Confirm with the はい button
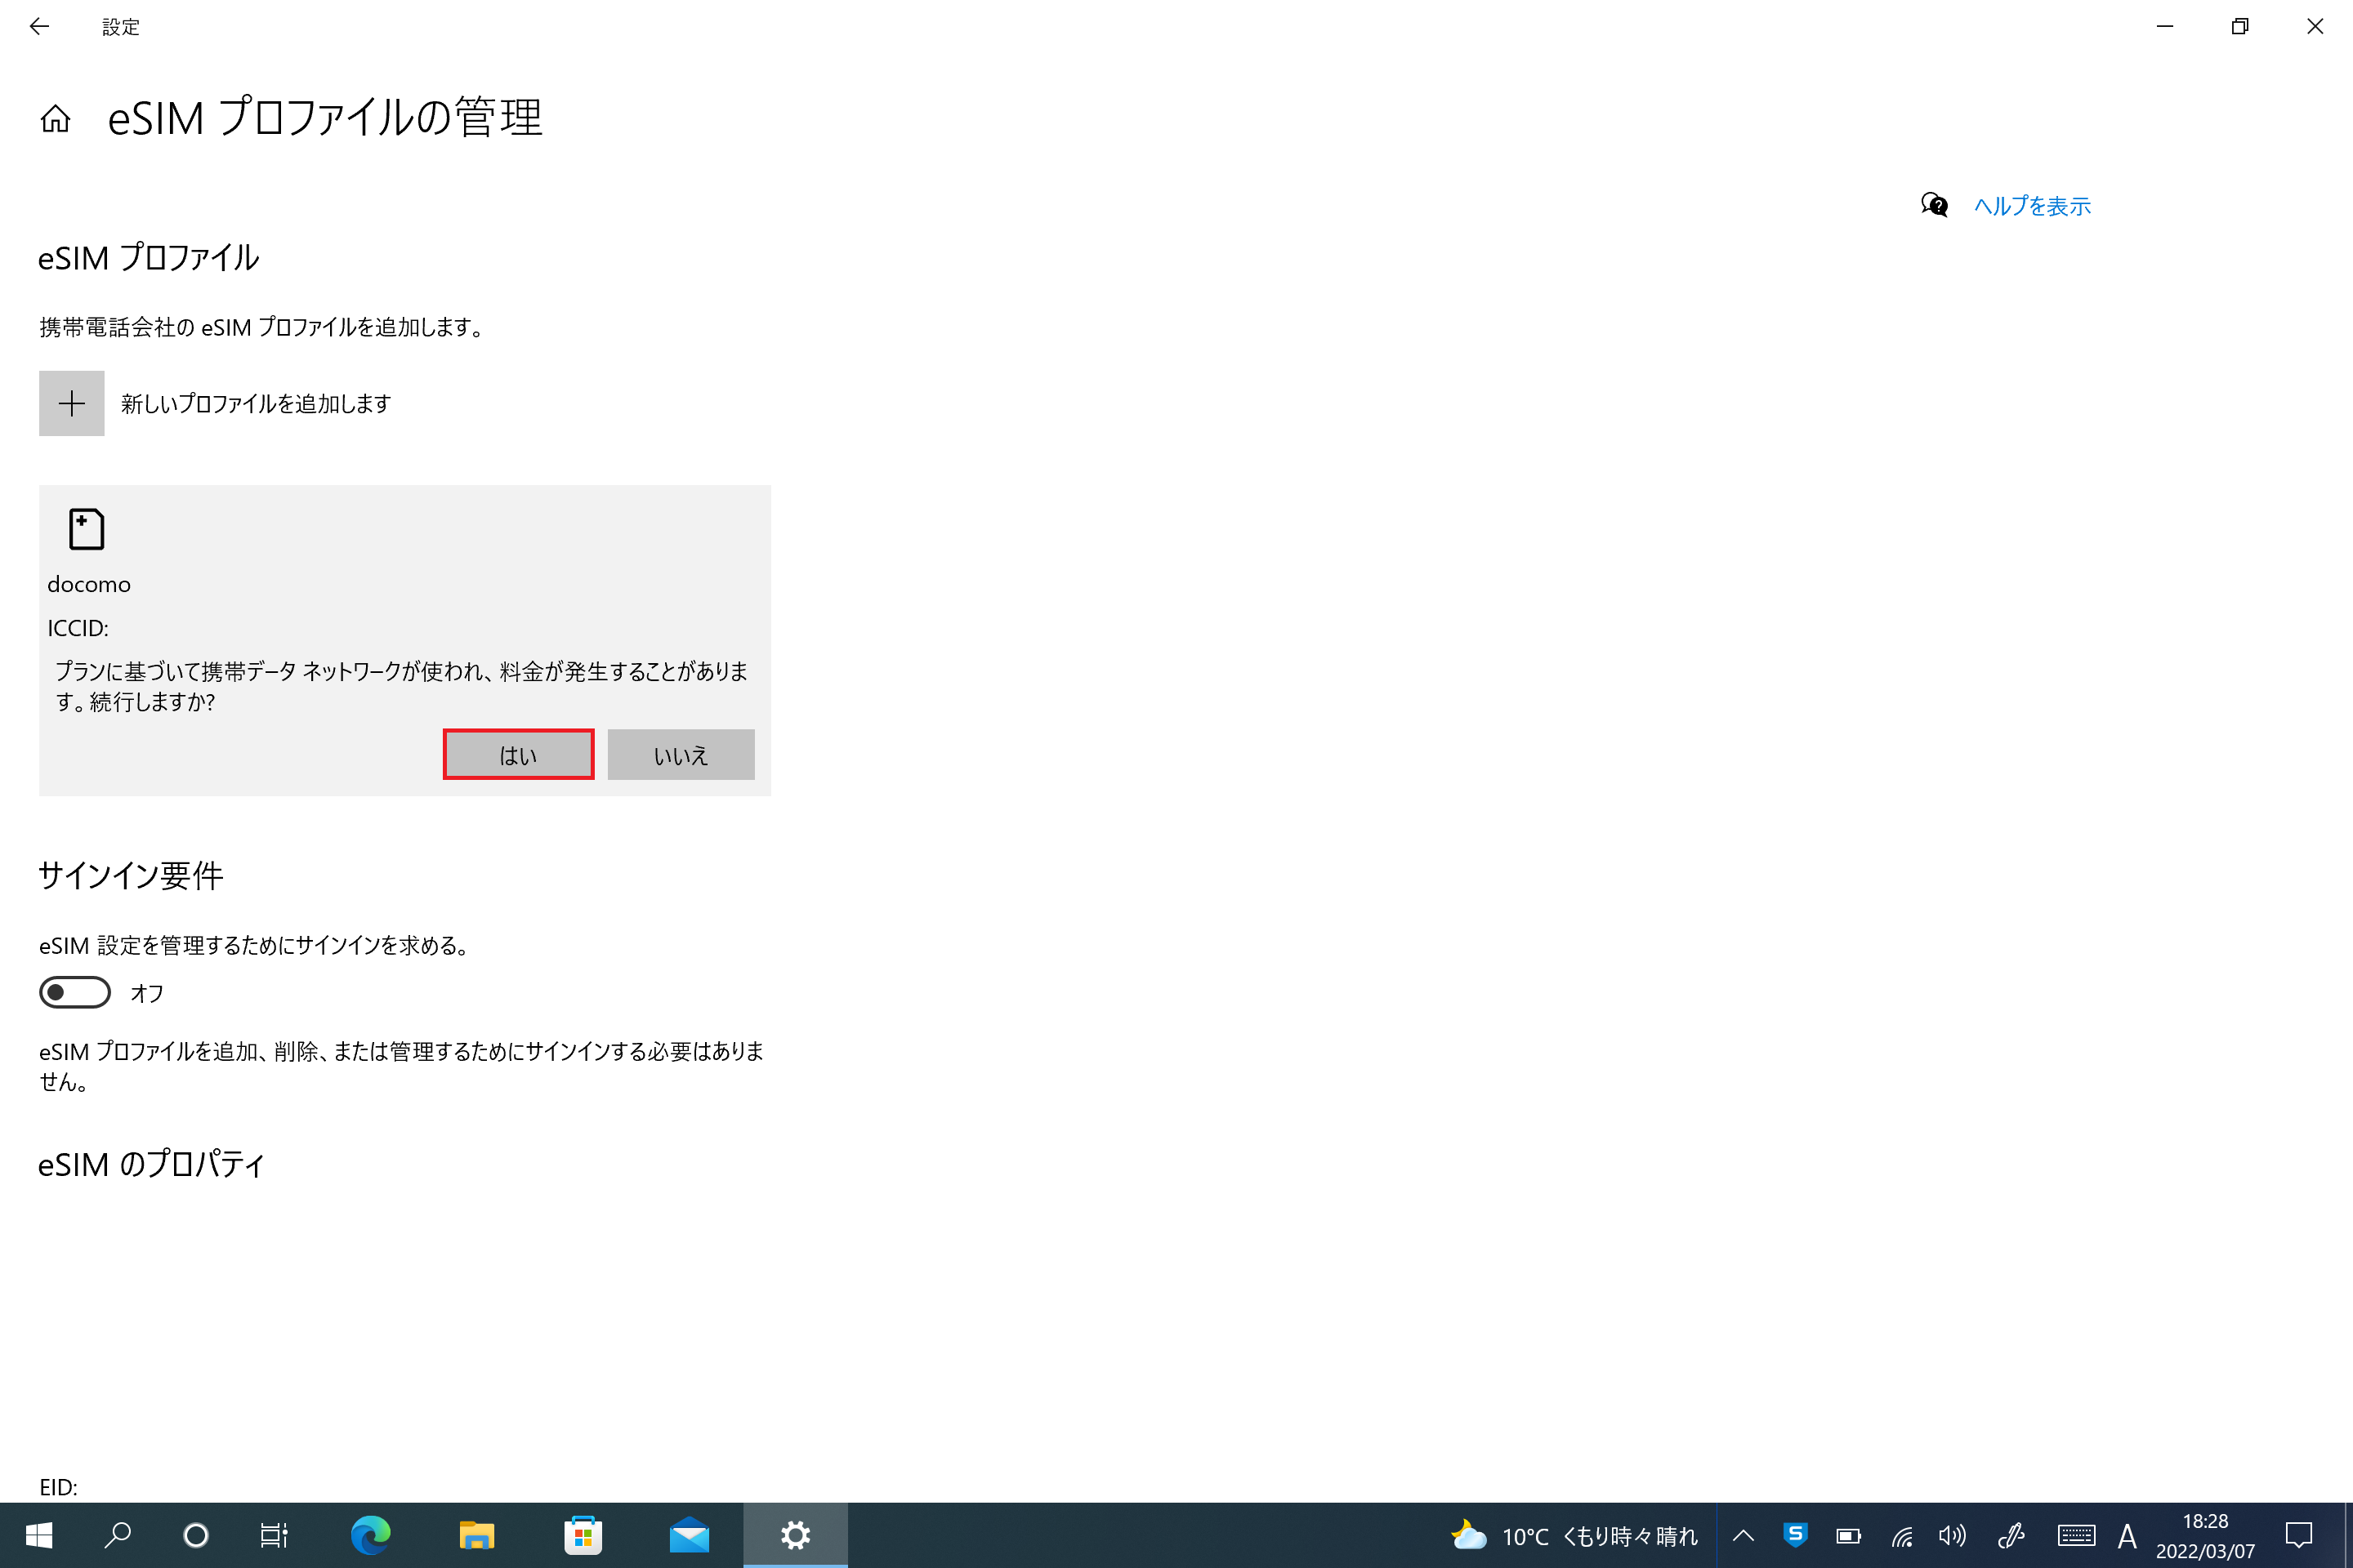2353x1568 pixels. [518, 754]
